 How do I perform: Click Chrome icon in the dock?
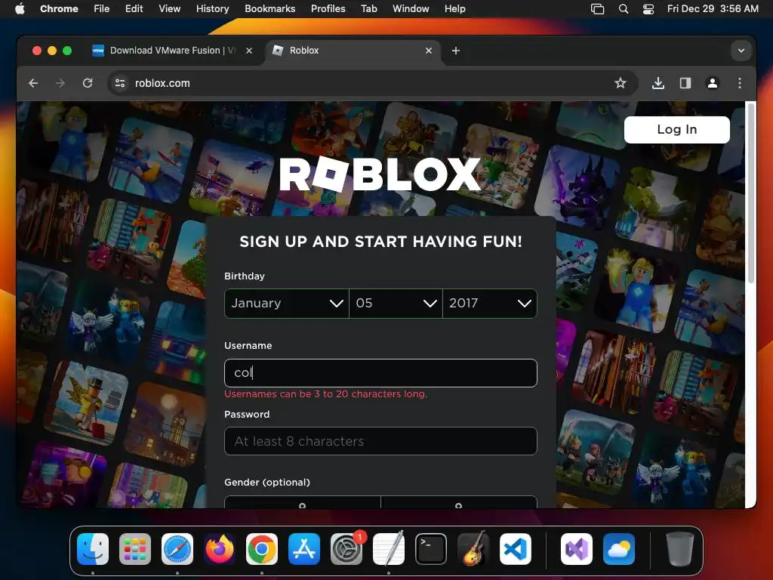click(262, 549)
